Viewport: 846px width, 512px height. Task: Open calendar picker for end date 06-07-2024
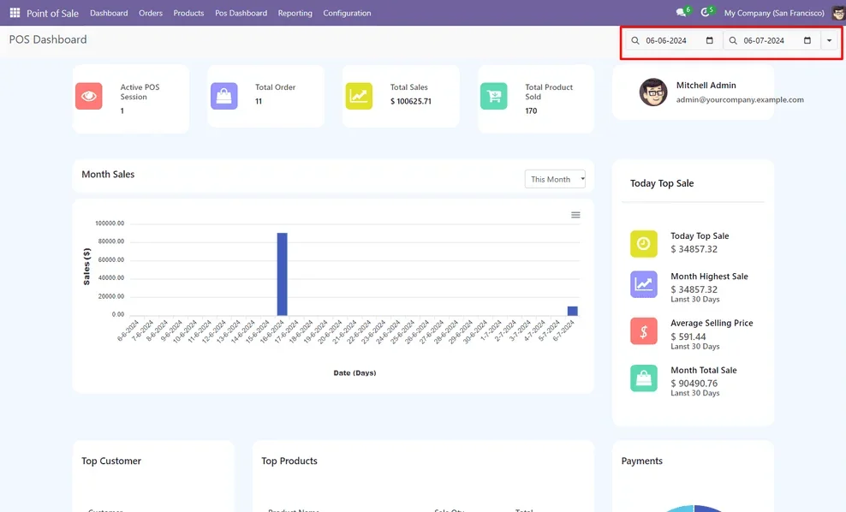[x=807, y=41]
